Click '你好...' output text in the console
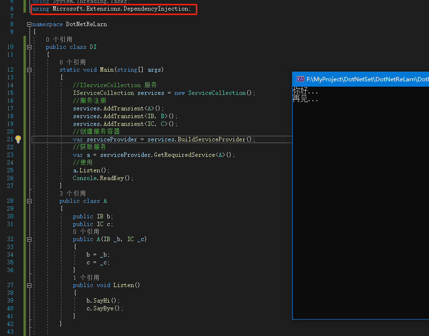 click(x=305, y=91)
